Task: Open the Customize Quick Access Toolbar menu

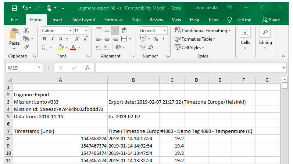Action: (x=63, y=8)
